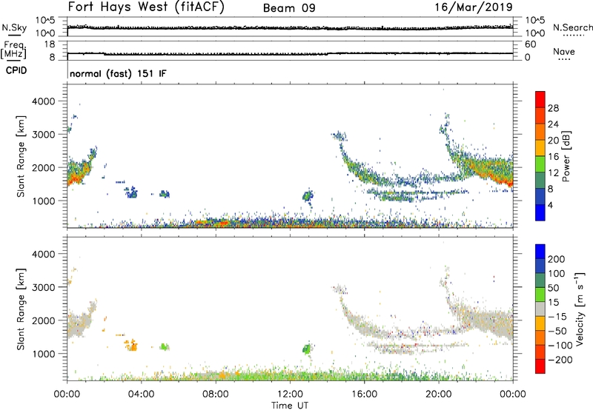Click the "28" tick label on the Power colorbar
Image resolution: width=593 pixels, height=410 pixels.
tap(553, 108)
